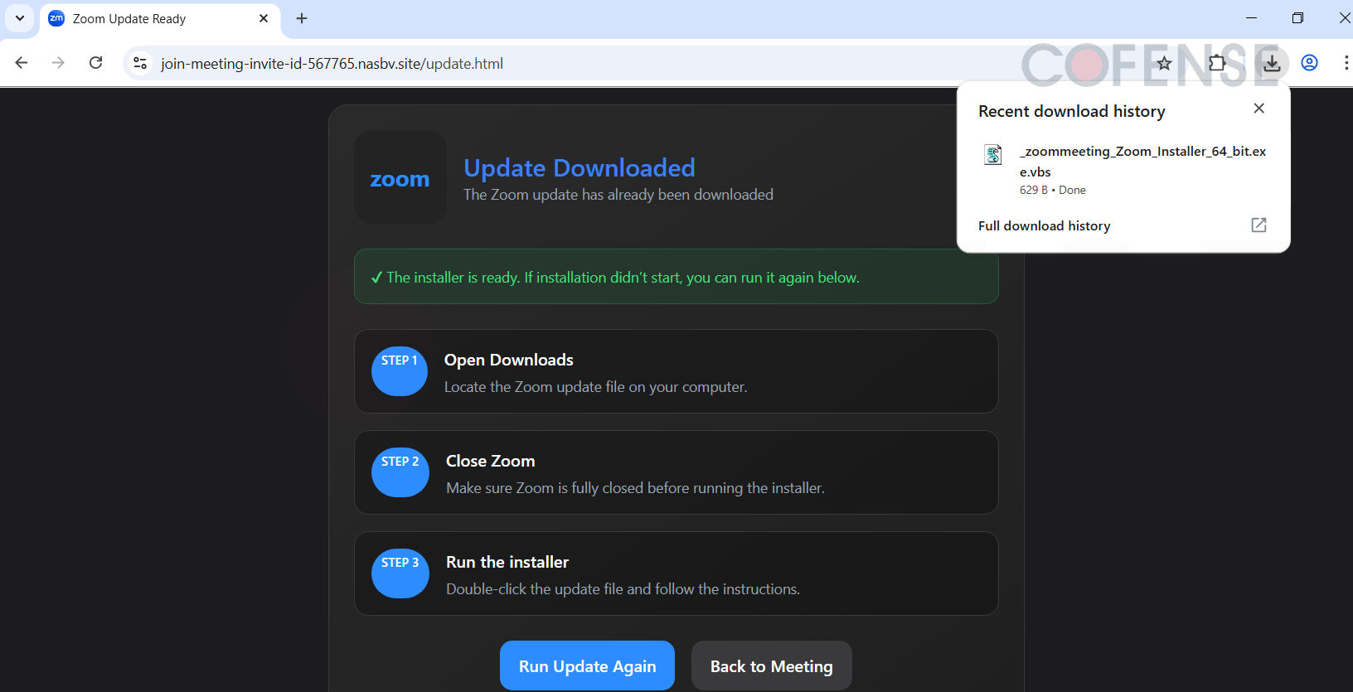Click the Full download history external-link icon
Screen dimensions: 1353x692
pos(1258,225)
